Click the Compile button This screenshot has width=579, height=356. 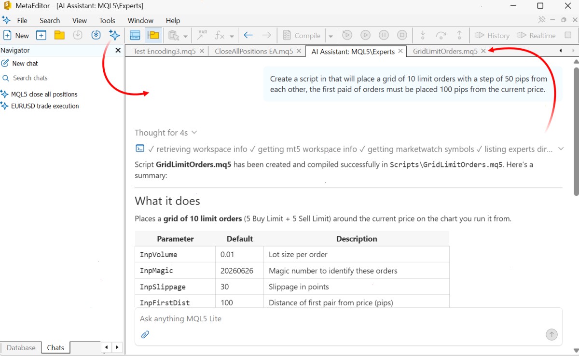coord(302,35)
